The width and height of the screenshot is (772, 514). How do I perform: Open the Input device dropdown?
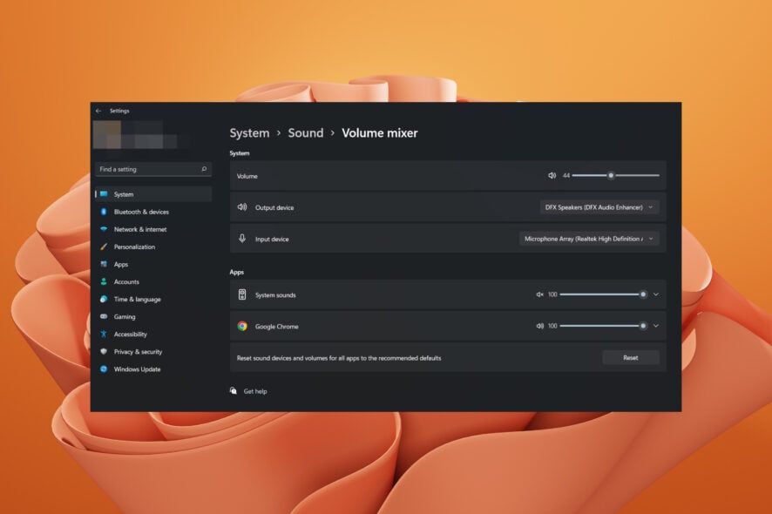(589, 239)
